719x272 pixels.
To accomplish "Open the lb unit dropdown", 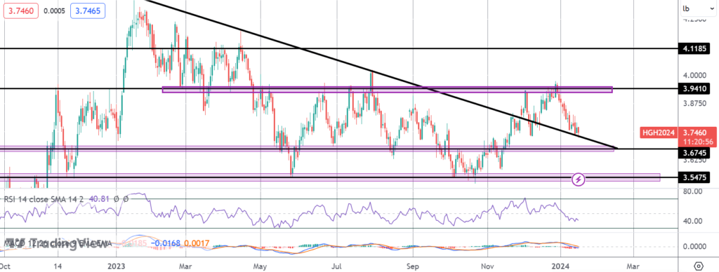I will click(699, 8).
